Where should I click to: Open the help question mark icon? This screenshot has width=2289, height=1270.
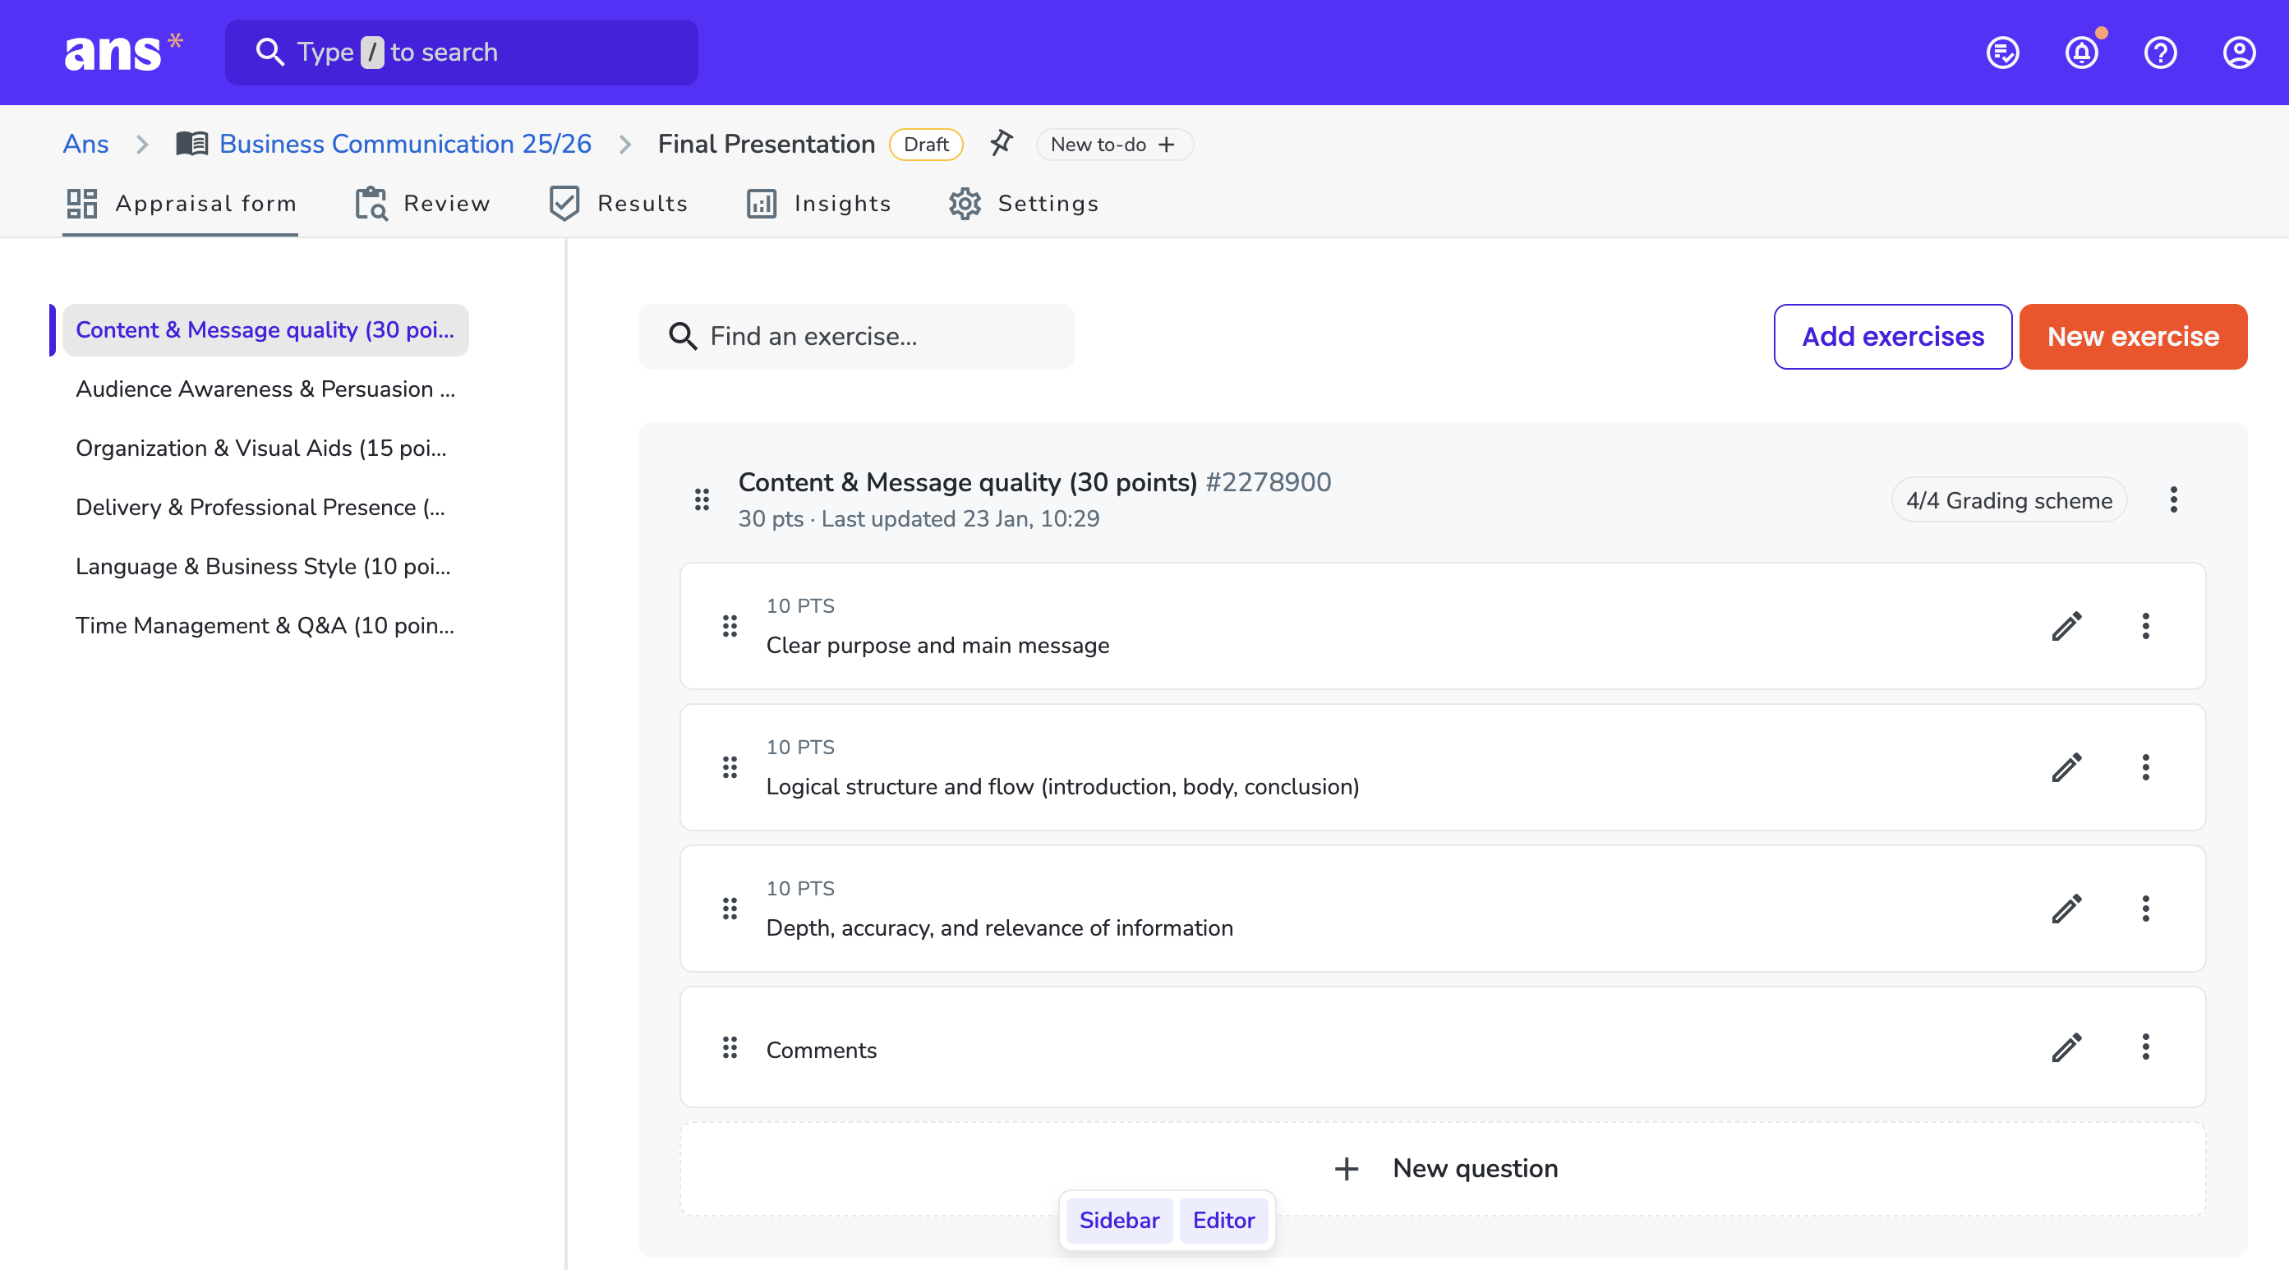pos(2160,53)
